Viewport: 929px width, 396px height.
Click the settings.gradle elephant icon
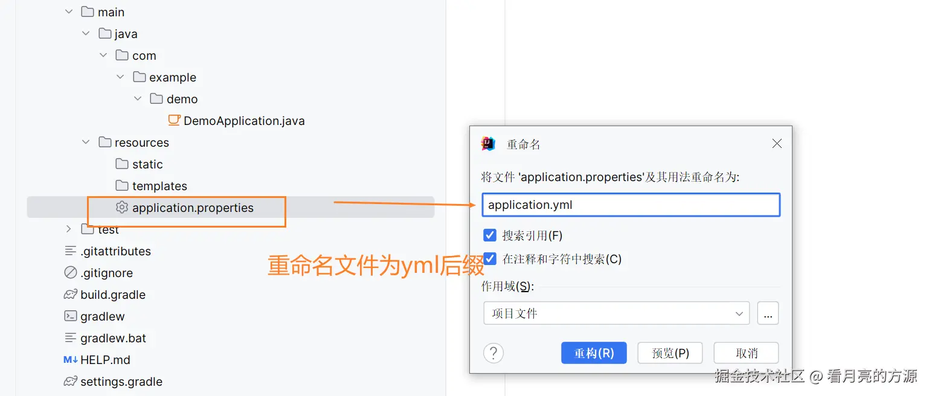click(x=71, y=382)
